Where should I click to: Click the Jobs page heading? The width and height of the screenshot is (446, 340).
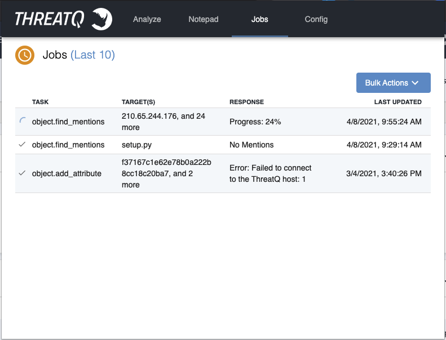55,55
